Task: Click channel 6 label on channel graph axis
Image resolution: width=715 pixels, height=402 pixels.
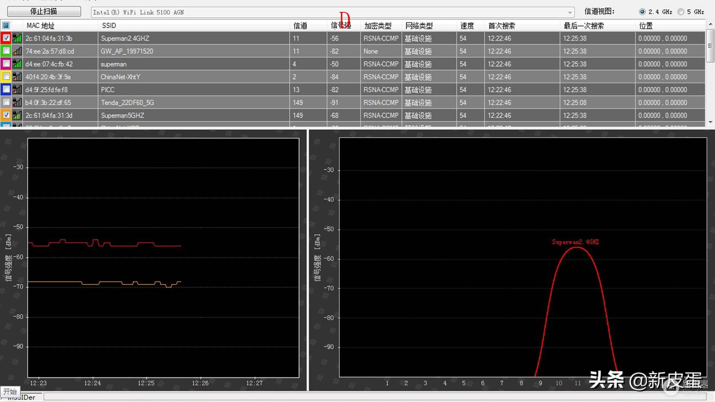Action: pyautogui.click(x=483, y=383)
